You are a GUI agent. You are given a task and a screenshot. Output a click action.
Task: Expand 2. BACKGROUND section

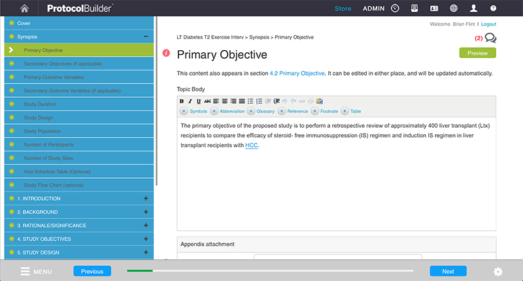click(x=146, y=212)
